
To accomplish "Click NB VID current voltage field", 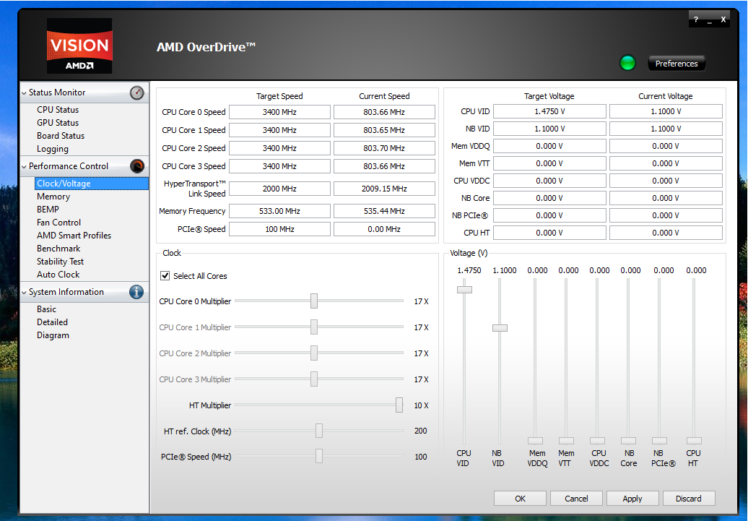I will (666, 129).
